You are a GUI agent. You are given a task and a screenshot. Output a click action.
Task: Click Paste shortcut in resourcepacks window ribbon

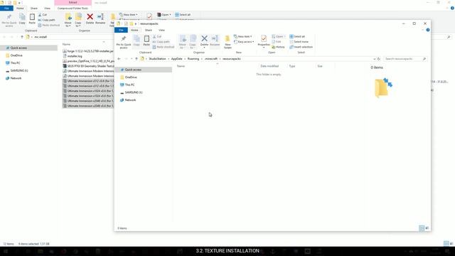[x=164, y=47]
